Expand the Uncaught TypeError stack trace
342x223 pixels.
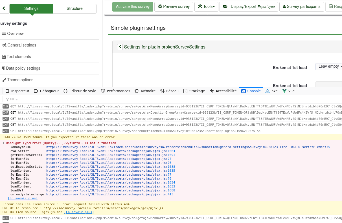4,143
